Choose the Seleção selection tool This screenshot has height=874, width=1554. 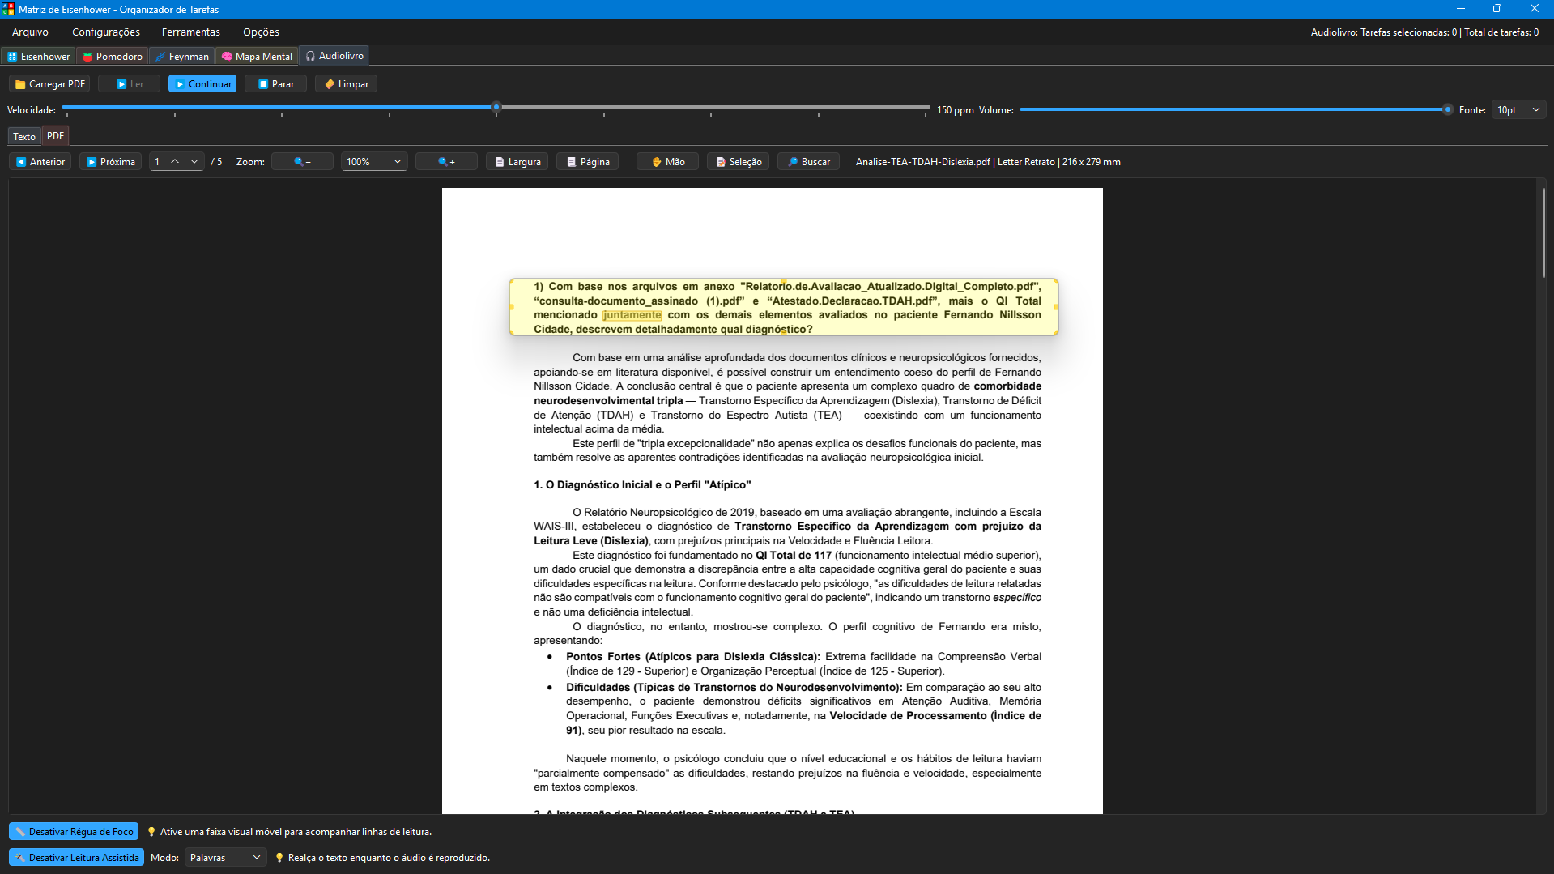click(738, 162)
